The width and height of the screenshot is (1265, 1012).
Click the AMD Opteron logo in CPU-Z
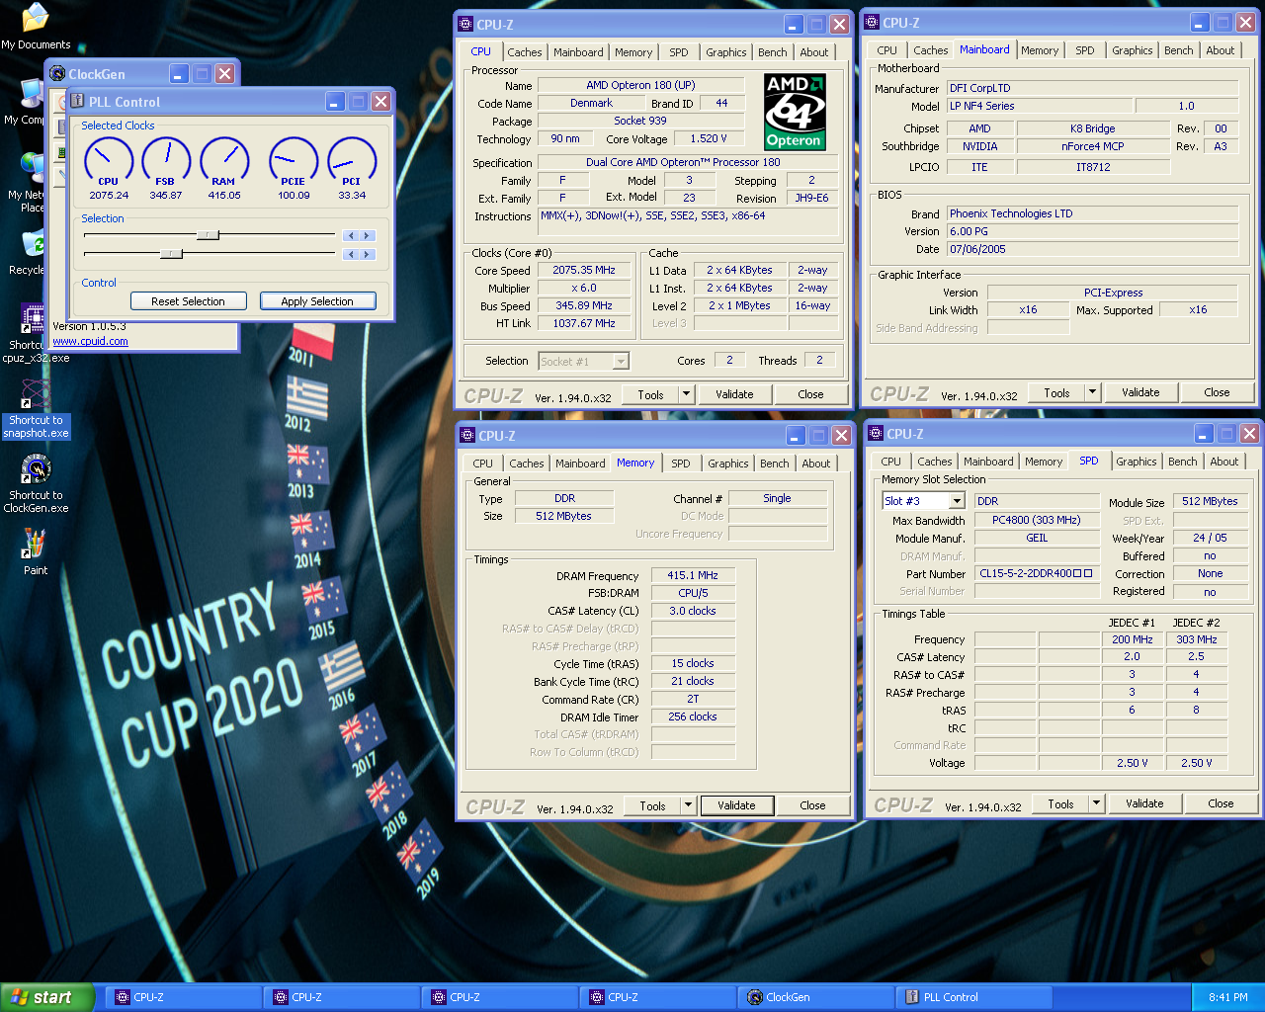pyautogui.click(x=795, y=112)
